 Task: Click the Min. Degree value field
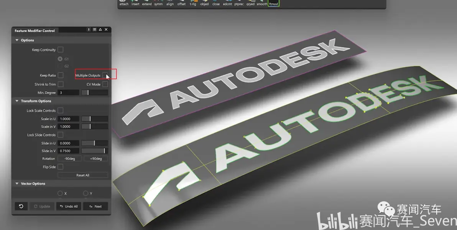[x=69, y=93]
